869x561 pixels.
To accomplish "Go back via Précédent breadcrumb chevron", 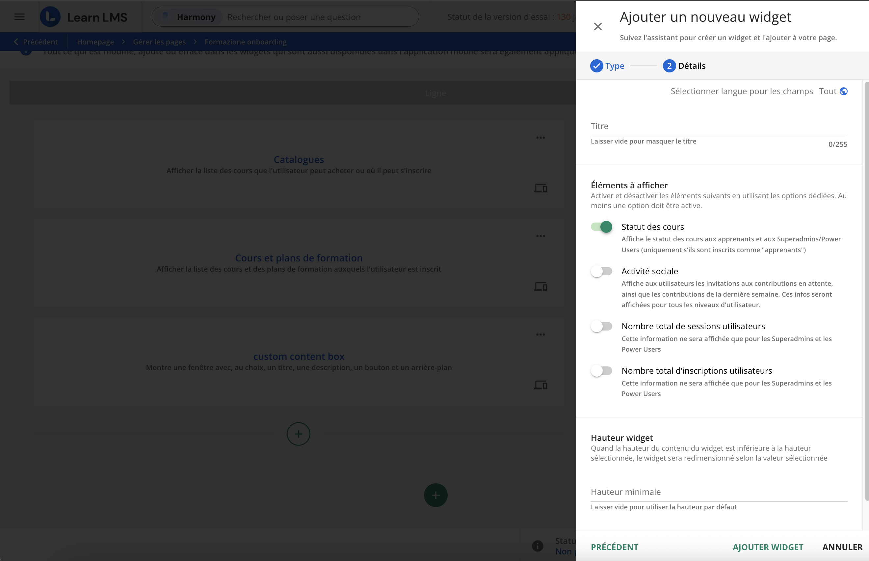I will pos(16,42).
